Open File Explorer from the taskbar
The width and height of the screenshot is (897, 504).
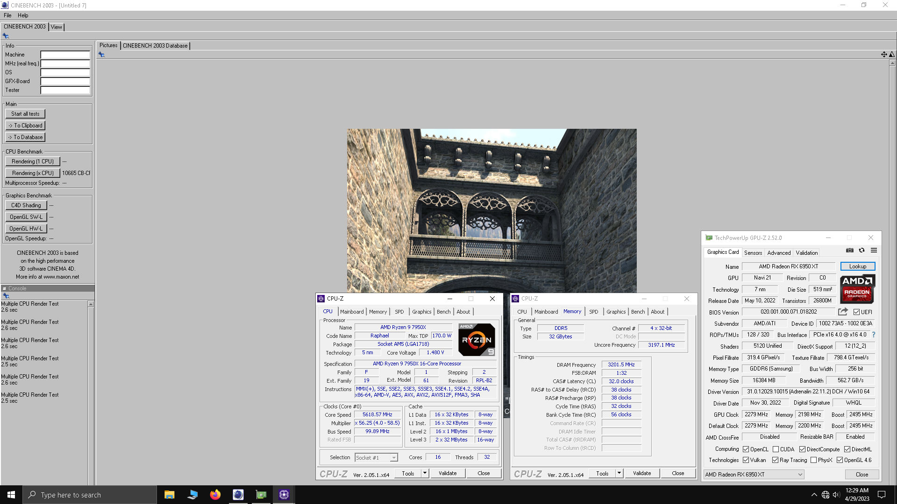[169, 495]
